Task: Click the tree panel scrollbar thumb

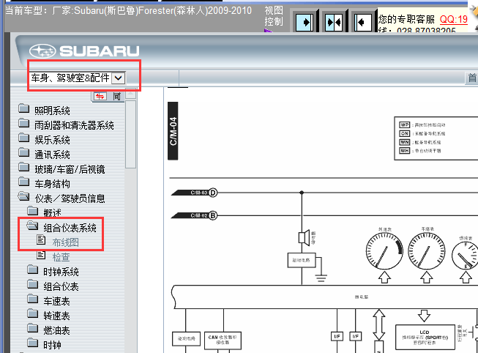Action: click(131, 134)
